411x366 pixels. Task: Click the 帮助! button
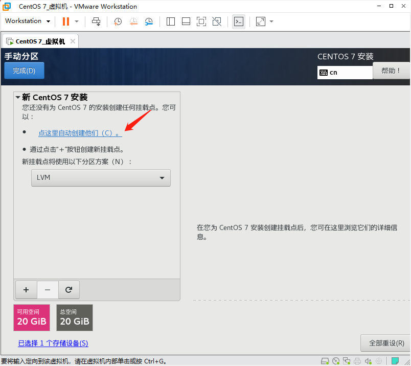391,71
